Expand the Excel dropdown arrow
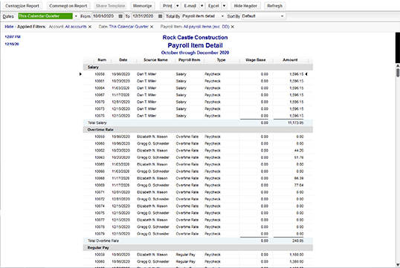Image resolution: width=400 pixels, height=268 pixels. [224, 6]
